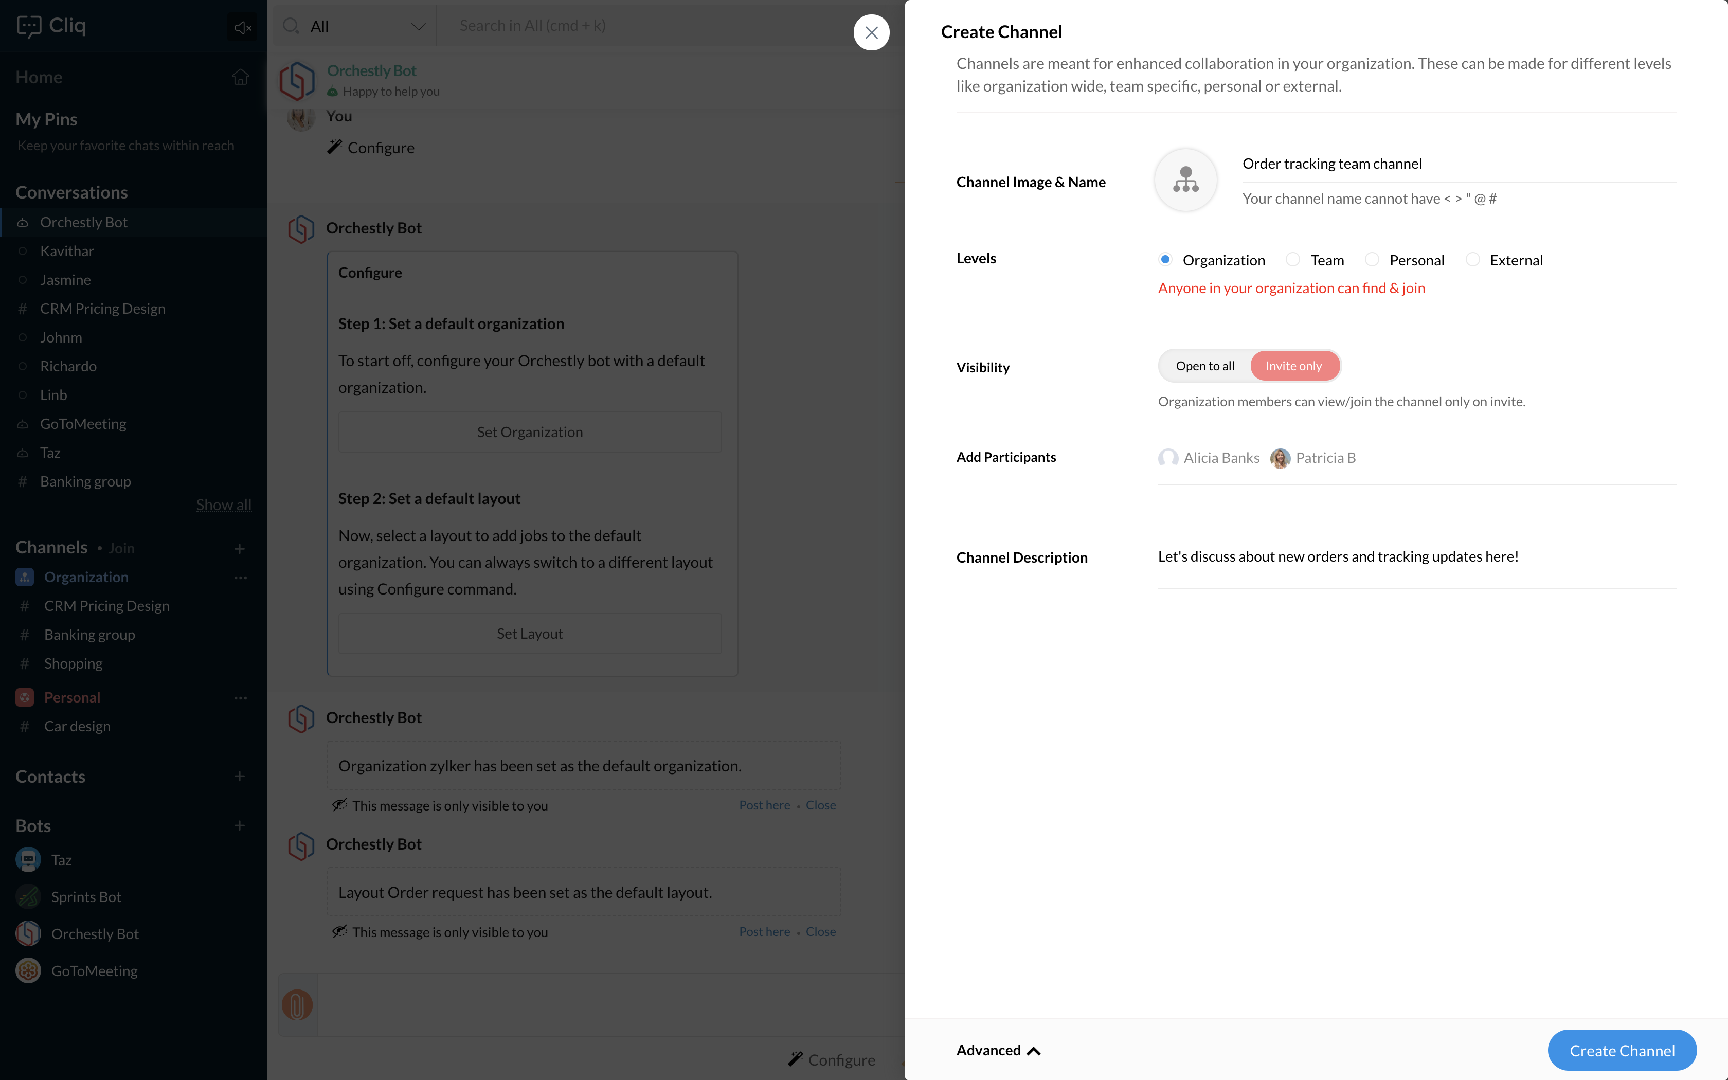The width and height of the screenshot is (1728, 1080).
Task: Expand the Advanced options section
Action: tap(998, 1050)
